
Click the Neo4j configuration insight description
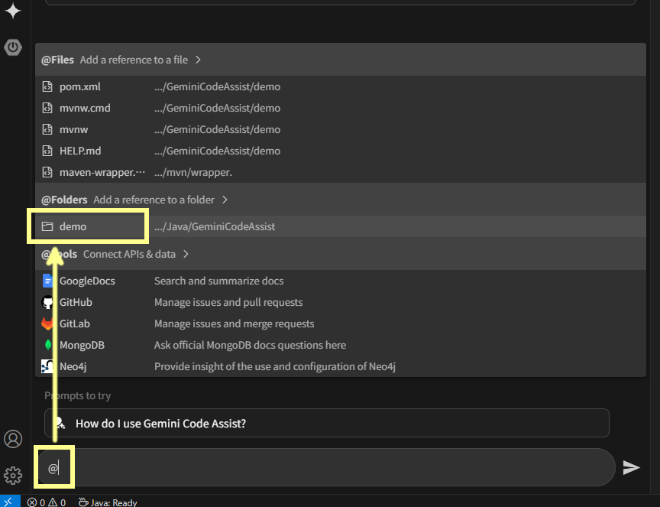[x=275, y=366]
